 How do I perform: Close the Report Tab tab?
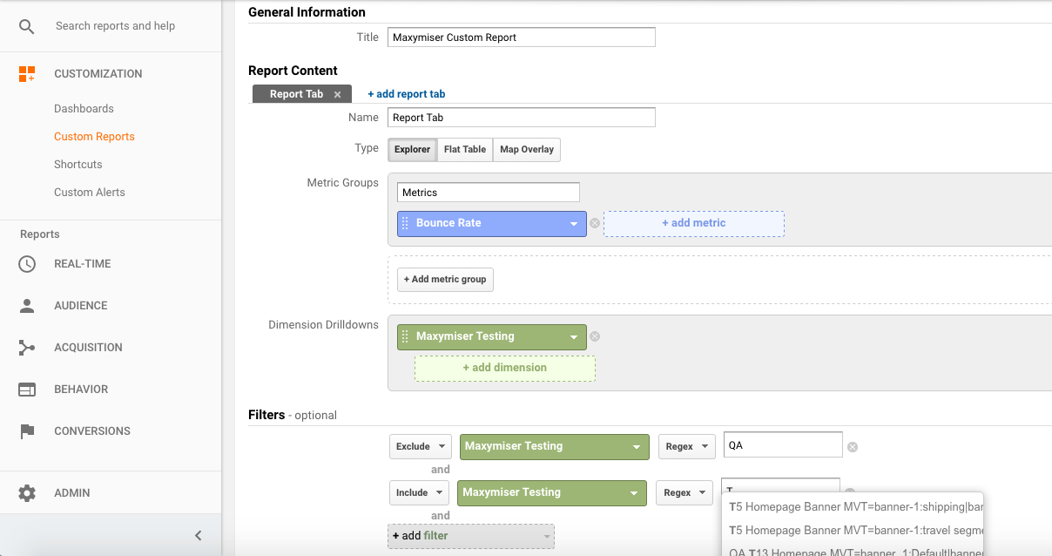(x=338, y=95)
